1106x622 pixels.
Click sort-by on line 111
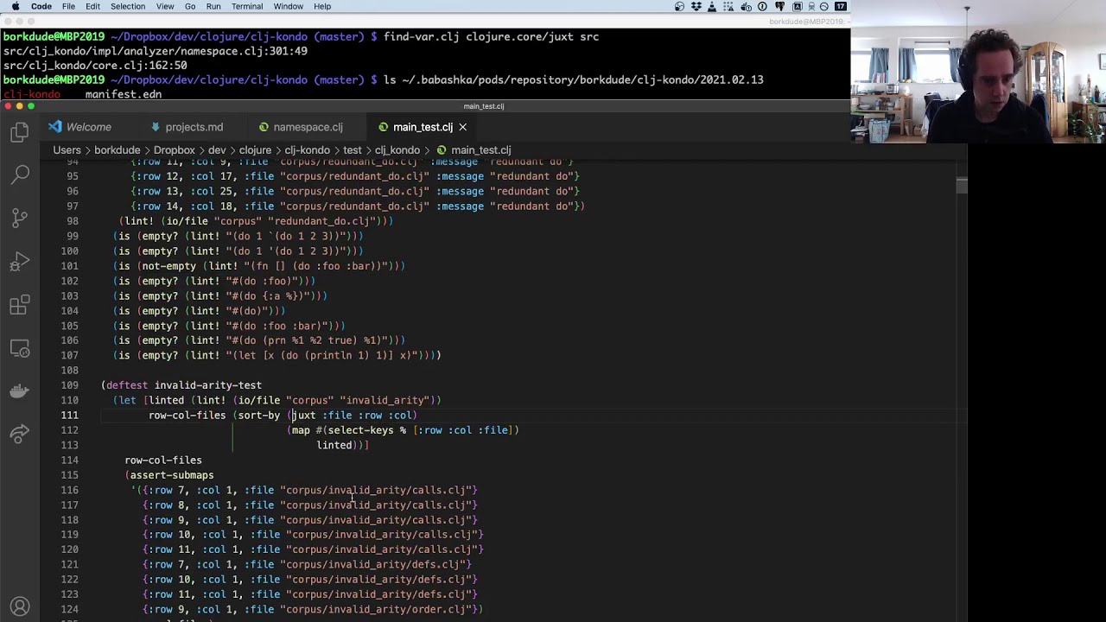point(259,416)
